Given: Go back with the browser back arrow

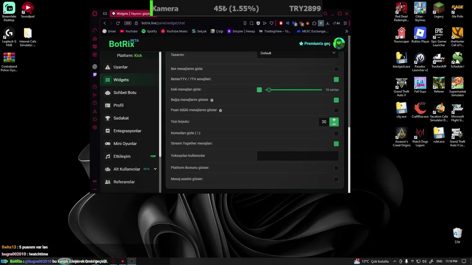Looking at the screenshot, I should click(105, 23).
